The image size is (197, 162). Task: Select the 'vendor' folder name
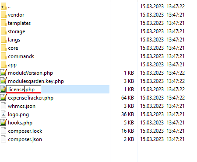point(16,15)
